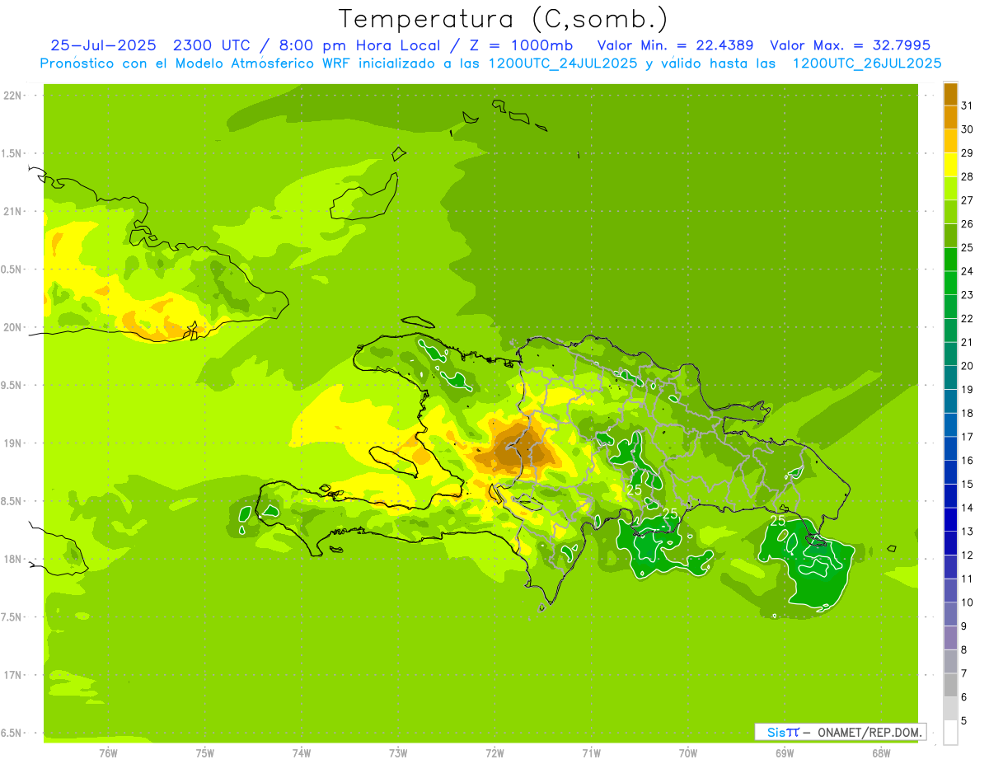Click the legend swatch between 25 and 26
Image resolution: width=989 pixels, height=764 pixels.
pyautogui.click(x=950, y=236)
